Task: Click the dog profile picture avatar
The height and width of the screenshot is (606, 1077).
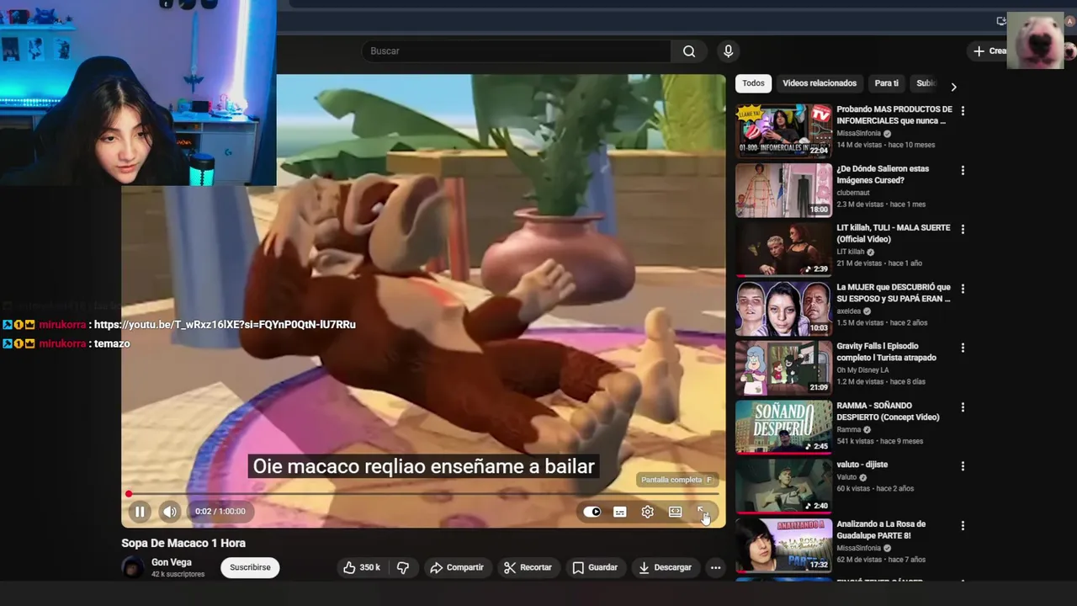Action: tap(1035, 40)
